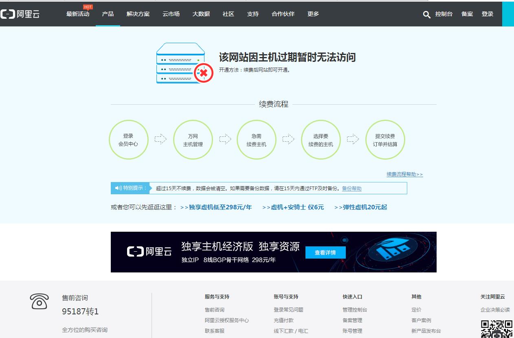Click the 95187转1 phone number
This screenshot has height=338, width=514.
(x=80, y=312)
